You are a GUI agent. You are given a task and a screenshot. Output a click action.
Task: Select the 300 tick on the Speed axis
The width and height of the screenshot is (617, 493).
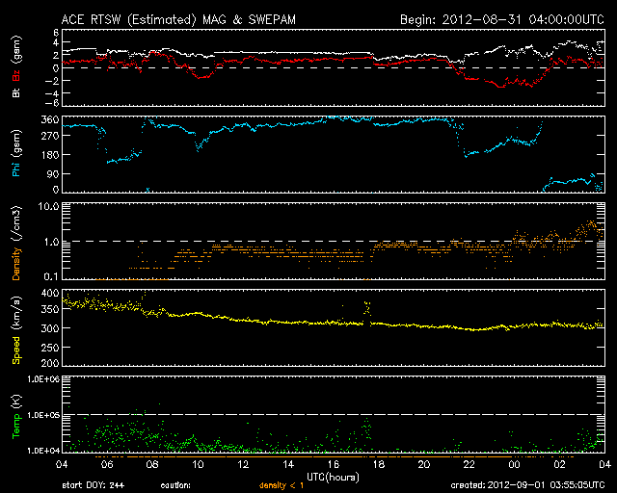click(50, 328)
